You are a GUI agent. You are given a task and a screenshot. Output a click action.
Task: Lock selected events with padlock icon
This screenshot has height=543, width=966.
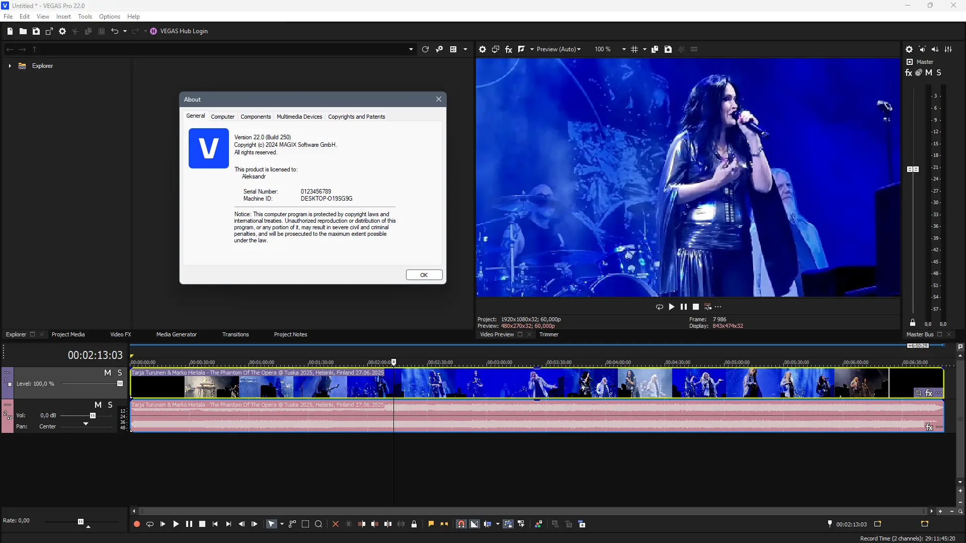coord(414,524)
